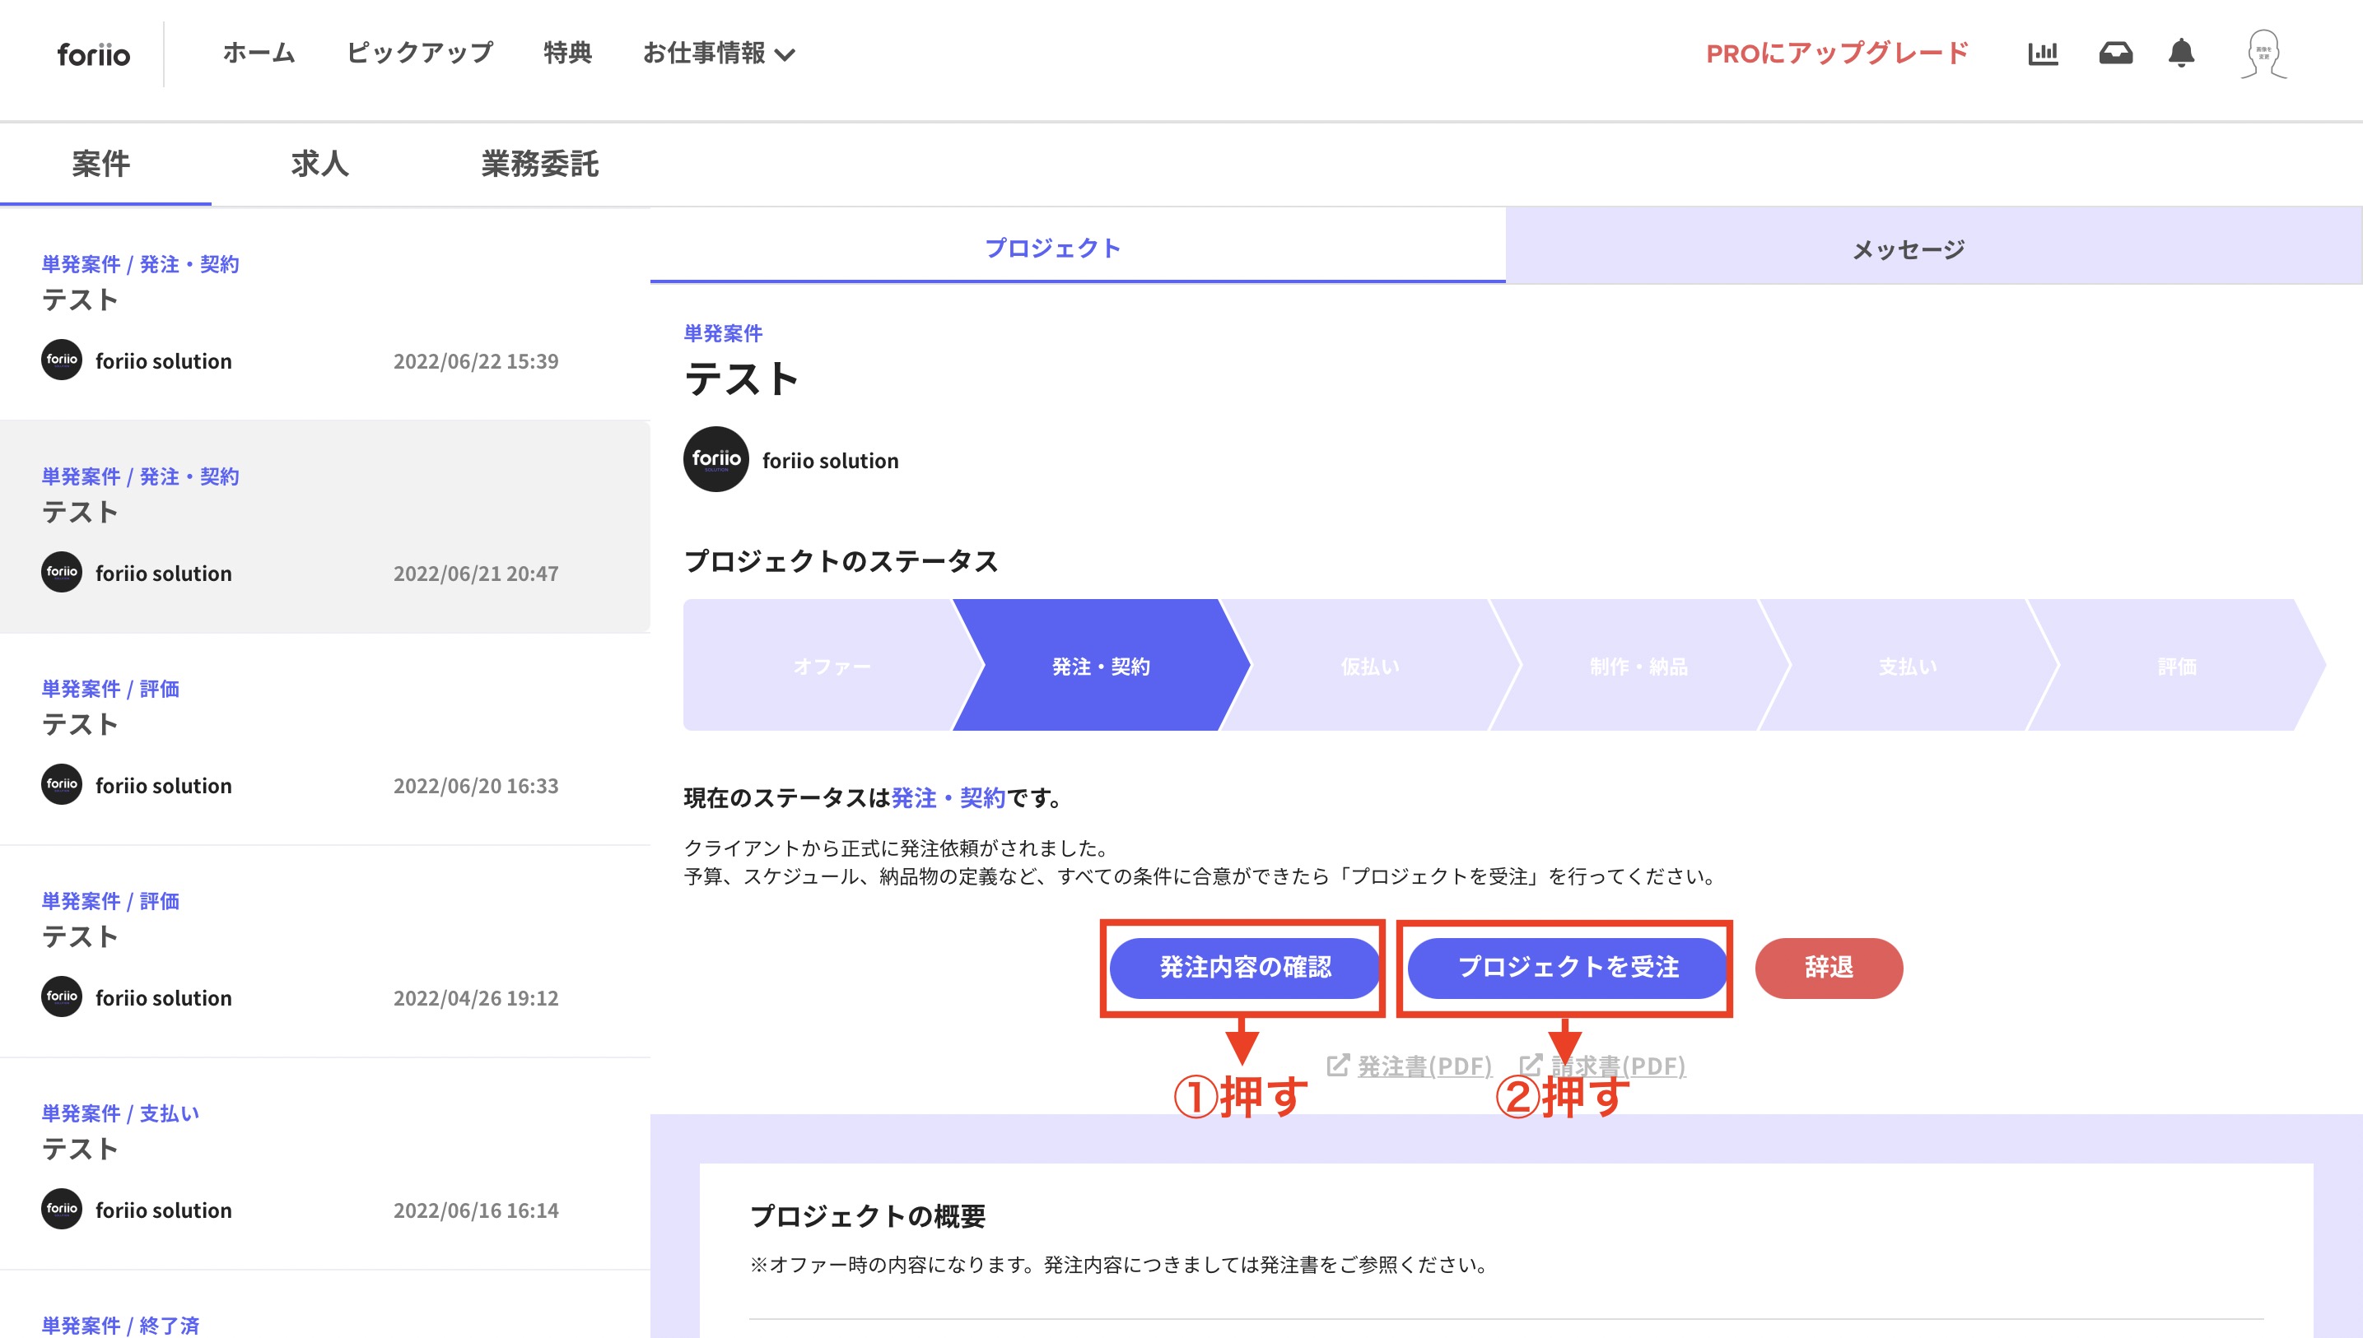Screen dimensions: 2363x1338
Task: Open the analytics bar chart icon
Action: point(2042,53)
